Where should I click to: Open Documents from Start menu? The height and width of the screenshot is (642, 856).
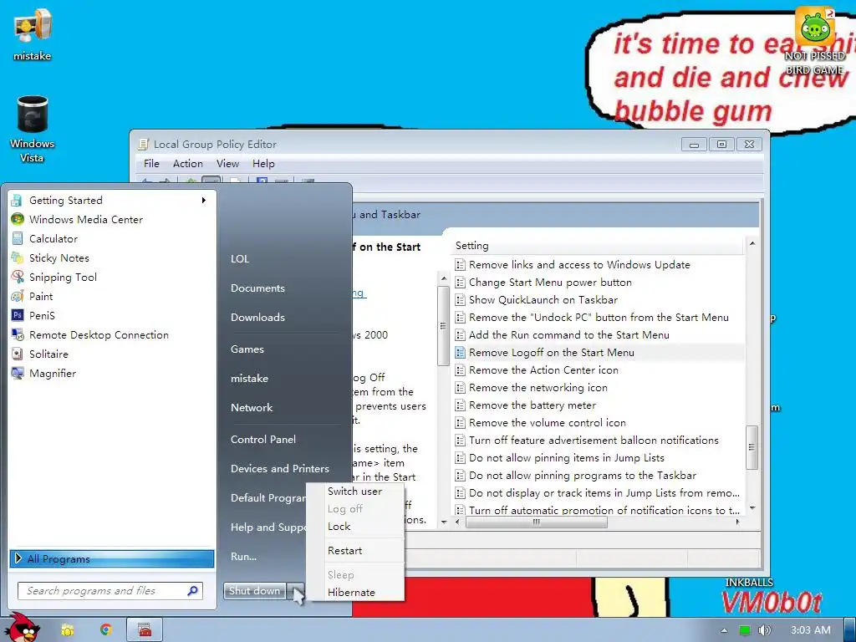point(257,288)
